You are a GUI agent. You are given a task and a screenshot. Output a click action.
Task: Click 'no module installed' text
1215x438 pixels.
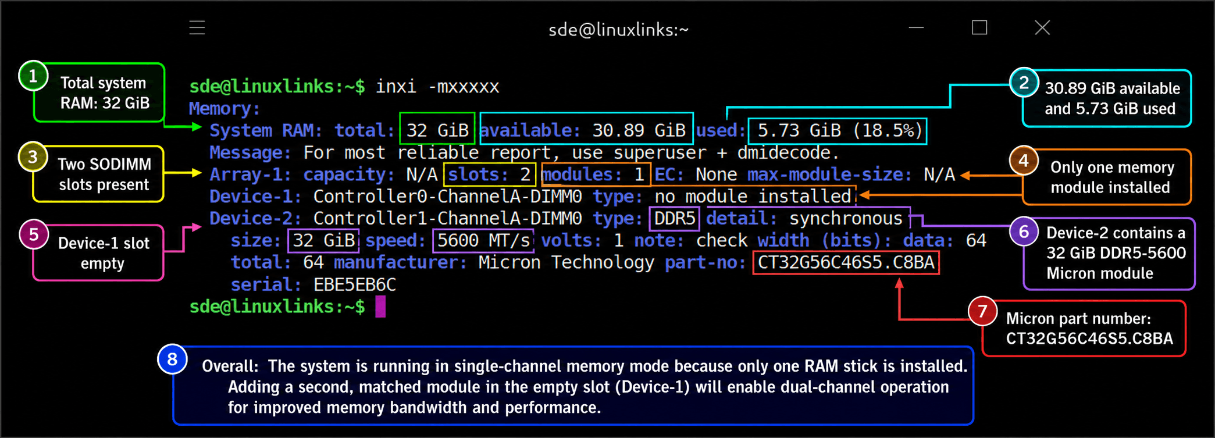[x=753, y=197]
